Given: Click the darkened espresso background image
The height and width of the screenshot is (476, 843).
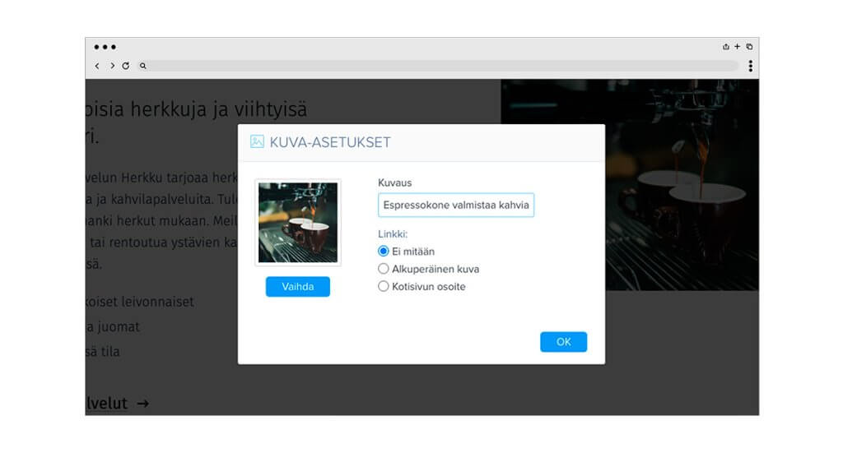Looking at the screenshot, I should 682,185.
